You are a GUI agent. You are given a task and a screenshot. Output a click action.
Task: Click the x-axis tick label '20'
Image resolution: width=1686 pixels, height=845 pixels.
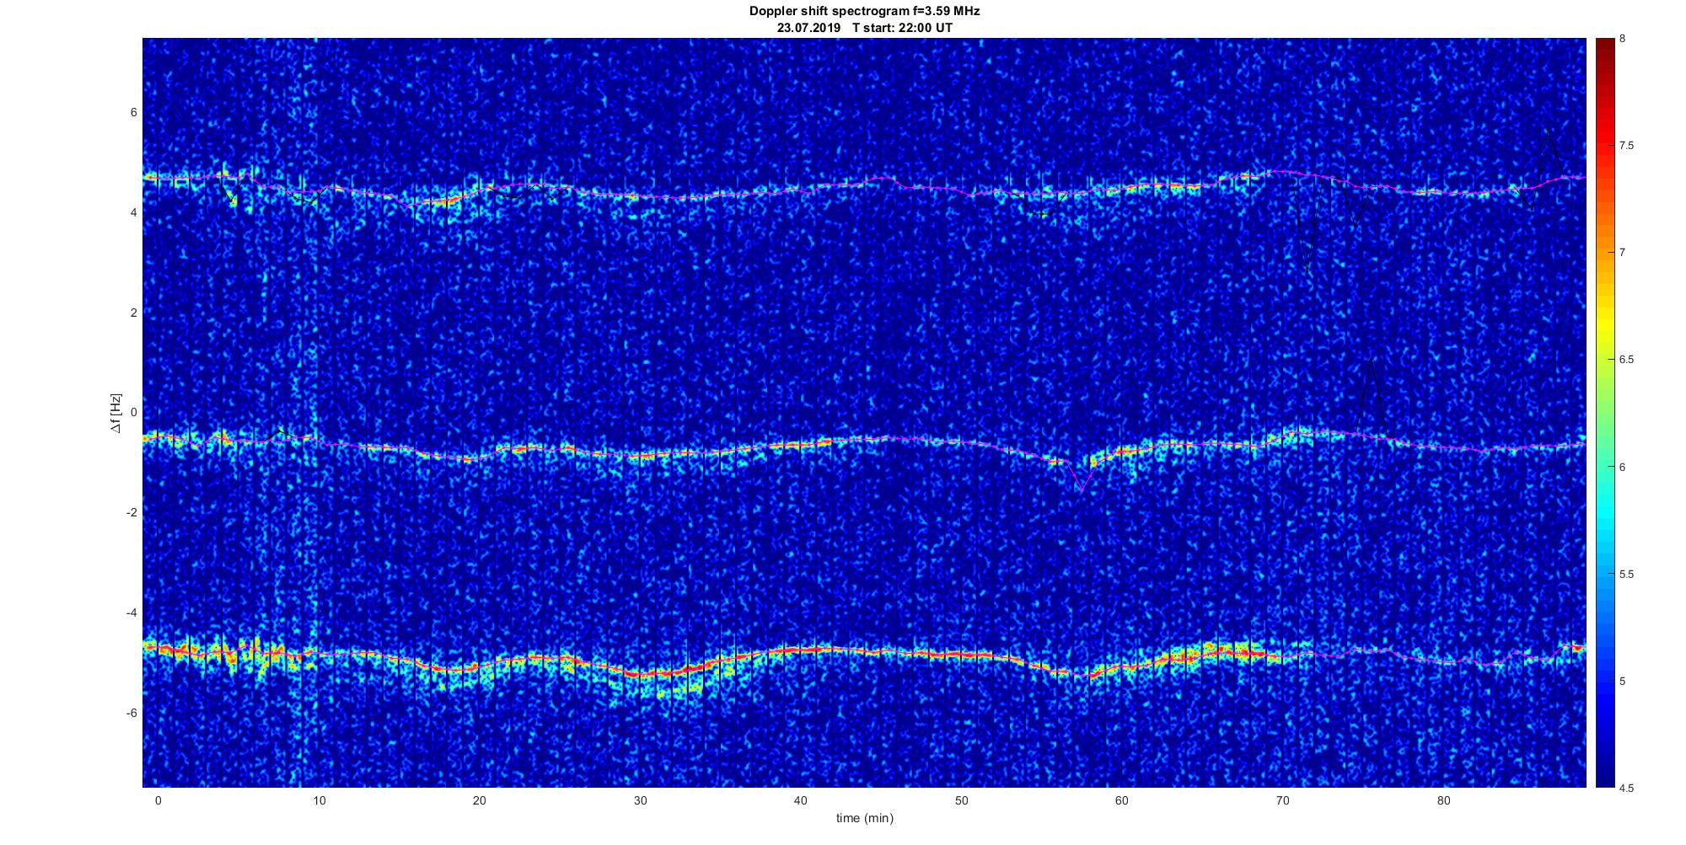point(480,800)
